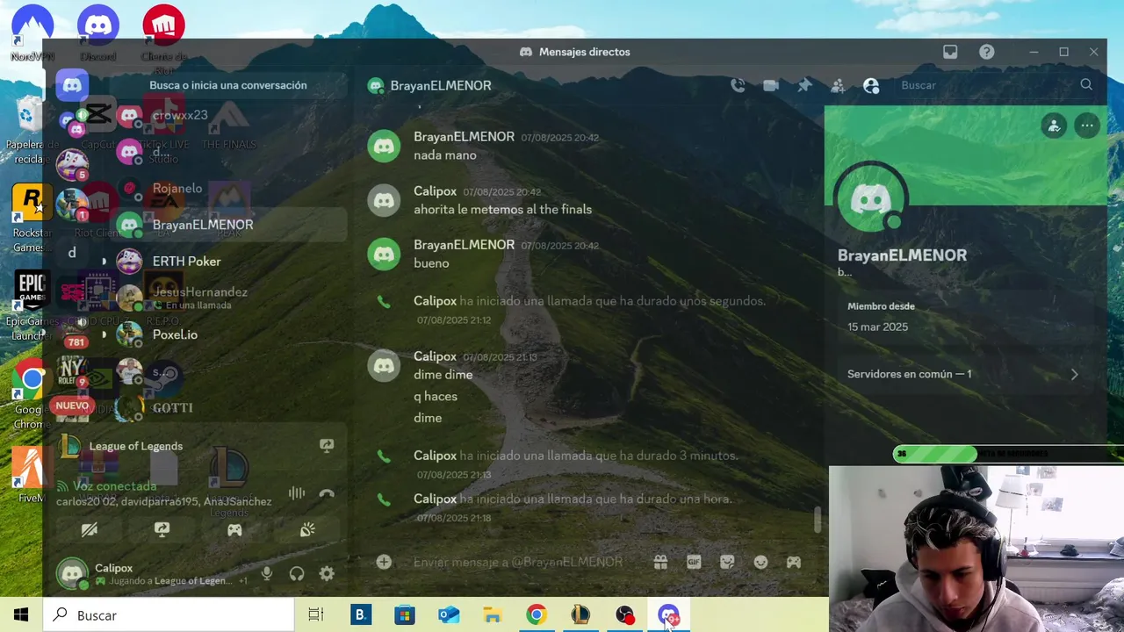Viewport: 1124px width, 632px height.
Task: Open JesusHernandez conversation
Action: [x=228, y=298]
